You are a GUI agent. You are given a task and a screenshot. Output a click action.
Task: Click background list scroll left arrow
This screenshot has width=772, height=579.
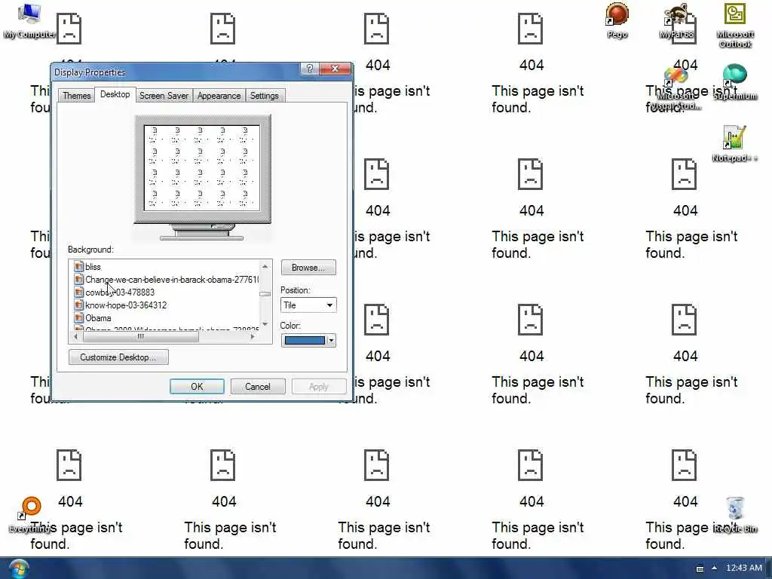(x=75, y=337)
